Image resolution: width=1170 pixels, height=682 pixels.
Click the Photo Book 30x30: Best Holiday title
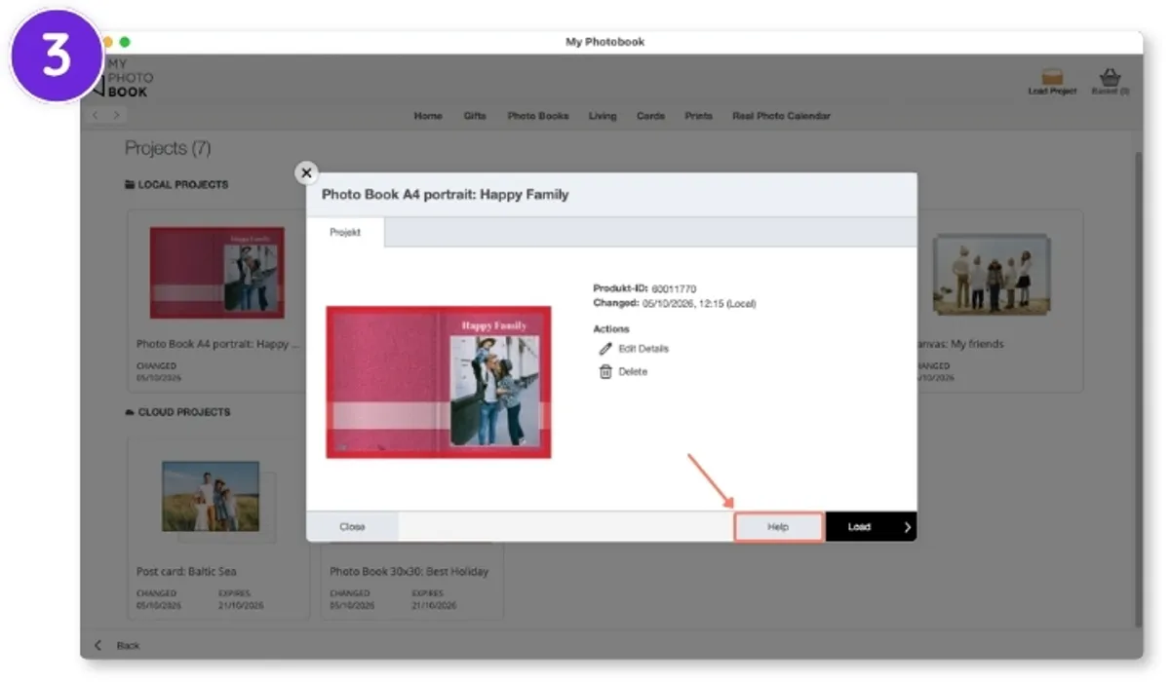[409, 572]
